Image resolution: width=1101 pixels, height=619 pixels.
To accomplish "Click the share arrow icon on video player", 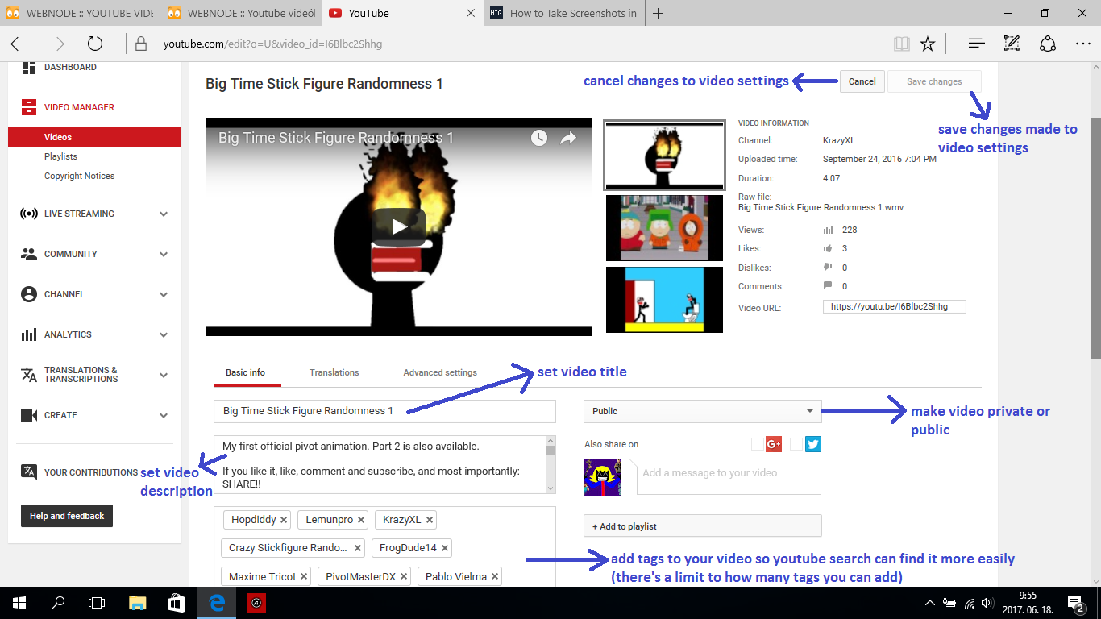I will click(568, 138).
